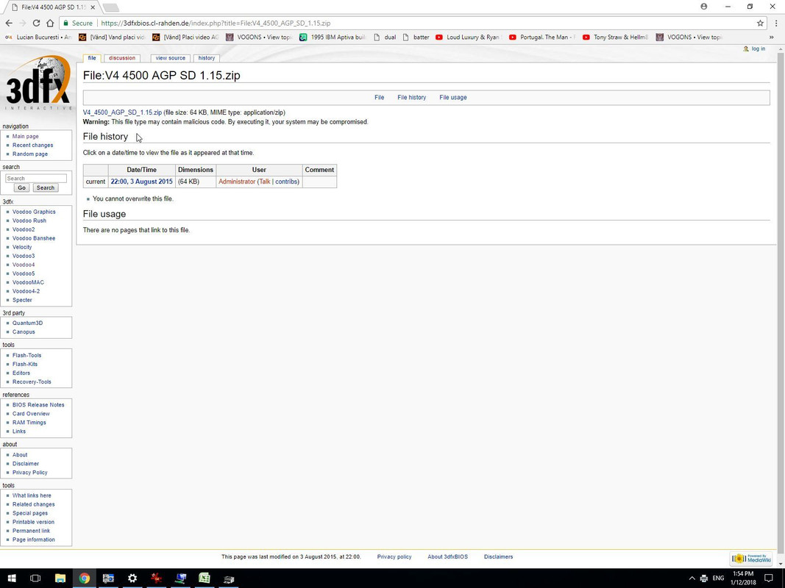Select the file tab

point(92,58)
